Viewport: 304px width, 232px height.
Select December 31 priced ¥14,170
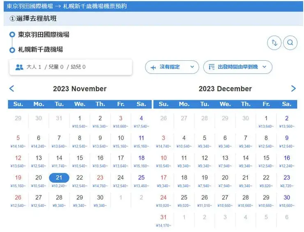(164, 221)
